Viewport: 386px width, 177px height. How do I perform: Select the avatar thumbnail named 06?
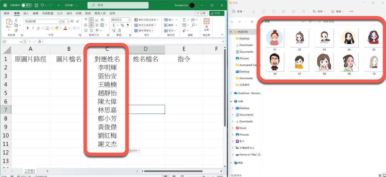pos(274,62)
